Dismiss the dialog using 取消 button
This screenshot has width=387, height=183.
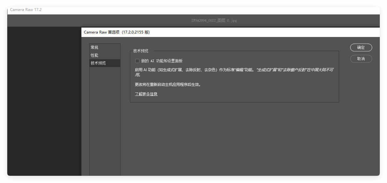(361, 59)
